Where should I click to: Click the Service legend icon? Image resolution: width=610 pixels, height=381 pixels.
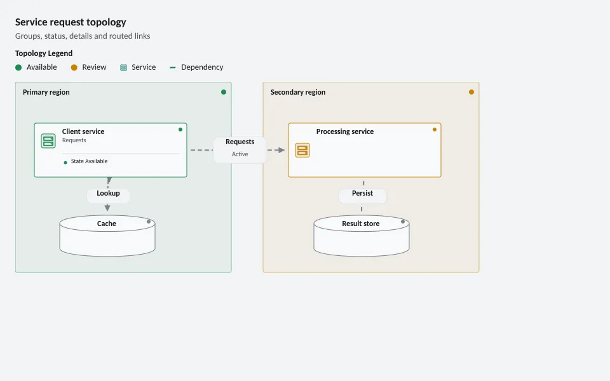(x=123, y=68)
